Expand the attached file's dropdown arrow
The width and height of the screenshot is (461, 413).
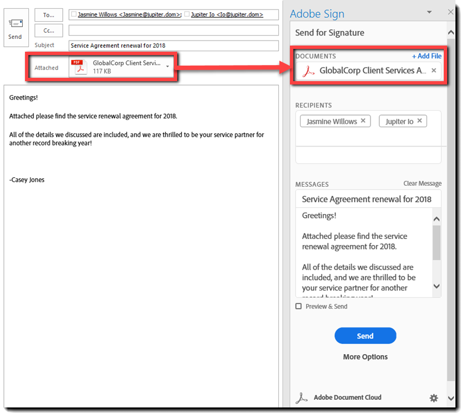[x=167, y=66]
